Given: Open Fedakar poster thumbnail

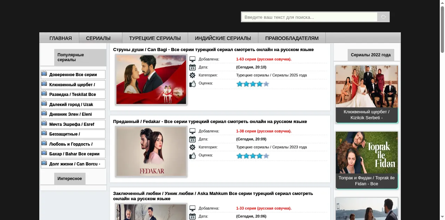Looking at the screenshot, I should (x=151, y=152).
